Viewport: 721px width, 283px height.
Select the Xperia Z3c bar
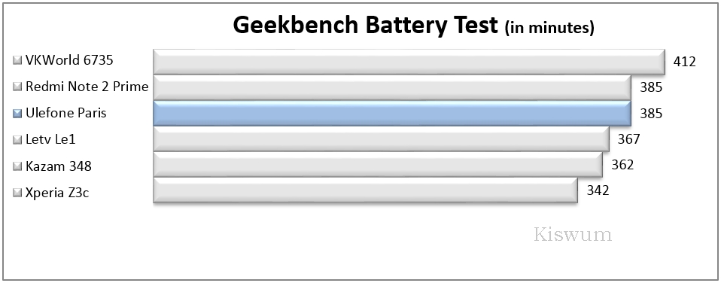point(366,190)
